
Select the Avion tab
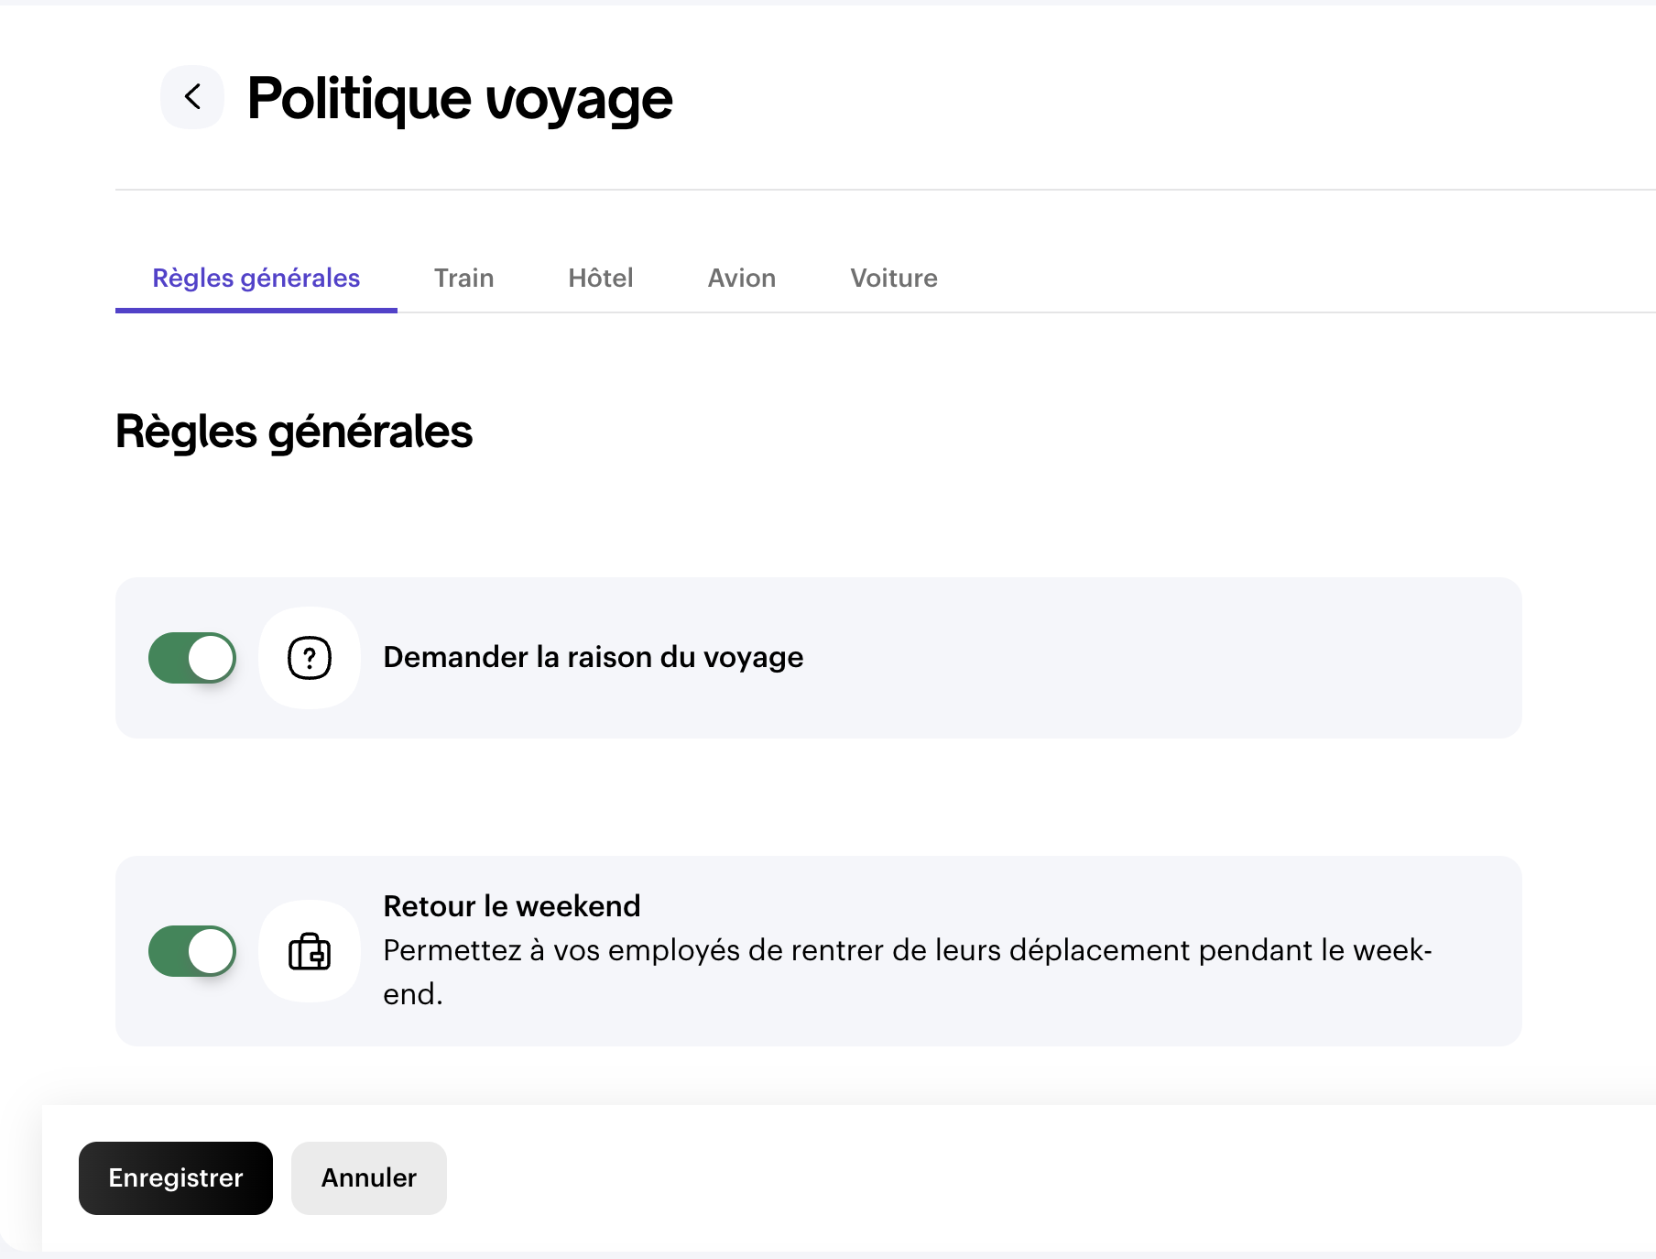click(x=741, y=279)
